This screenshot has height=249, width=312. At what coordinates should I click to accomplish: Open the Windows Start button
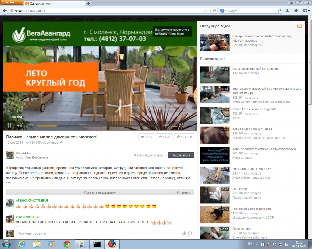(x=7, y=244)
